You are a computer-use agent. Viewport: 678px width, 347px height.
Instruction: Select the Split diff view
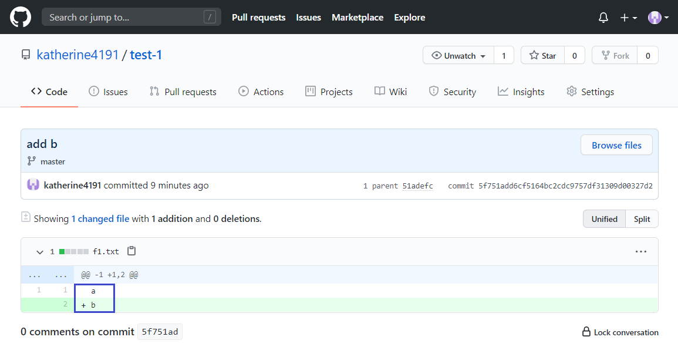[x=642, y=219]
